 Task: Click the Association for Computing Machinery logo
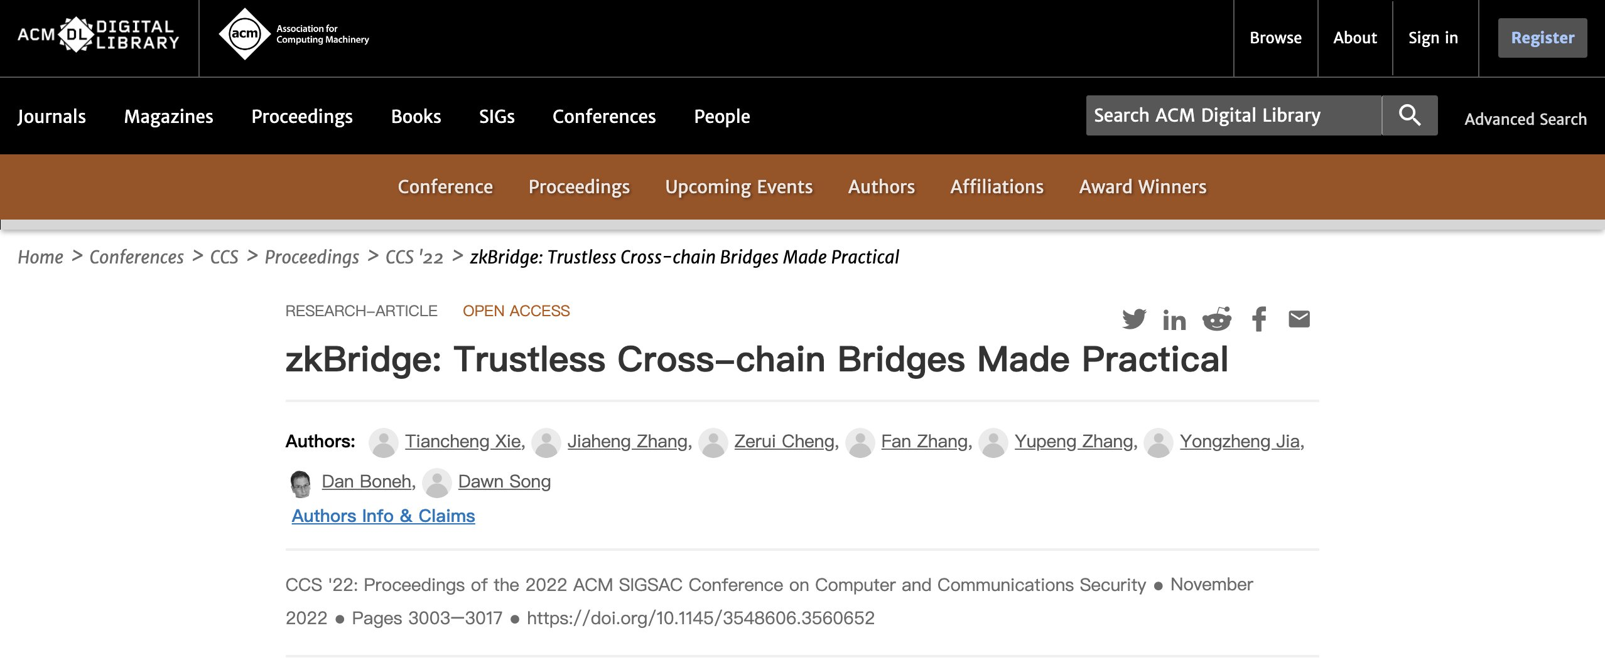293,35
